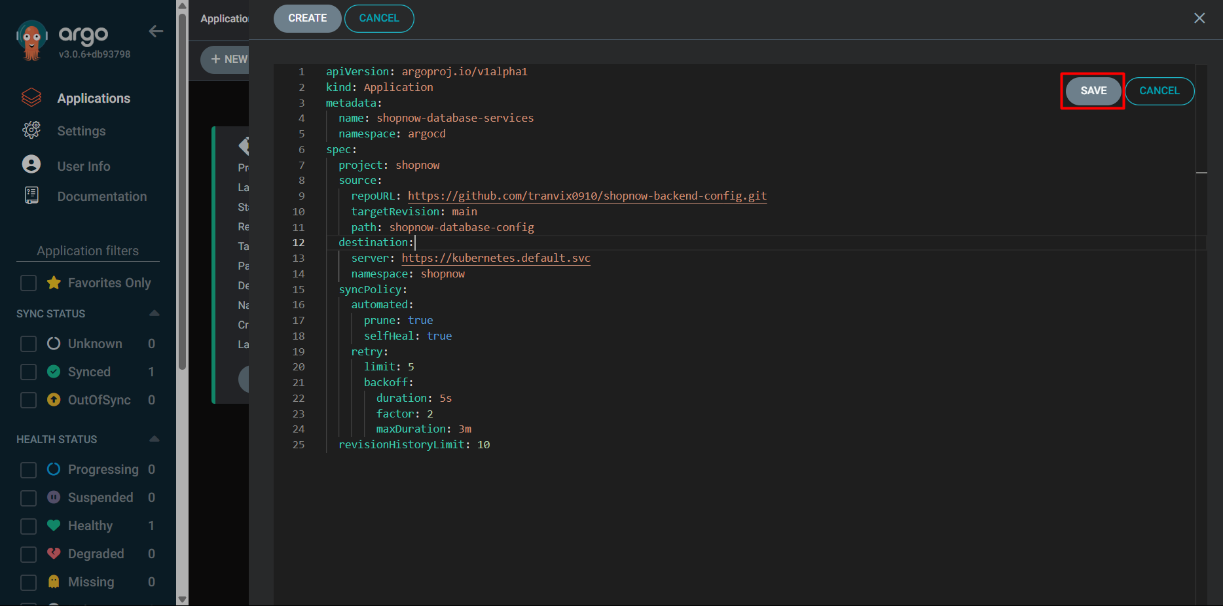The height and width of the screenshot is (606, 1223).
Task: Collapse sidebar with the back arrow
Action: pos(156,31)
